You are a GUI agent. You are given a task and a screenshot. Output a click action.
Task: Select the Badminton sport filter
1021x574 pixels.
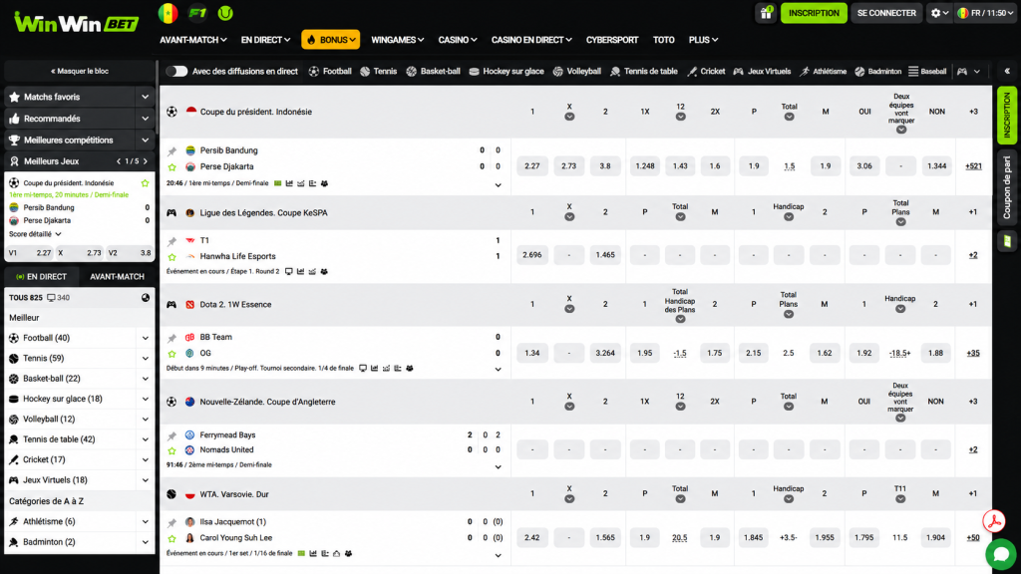tap(877, 72)
